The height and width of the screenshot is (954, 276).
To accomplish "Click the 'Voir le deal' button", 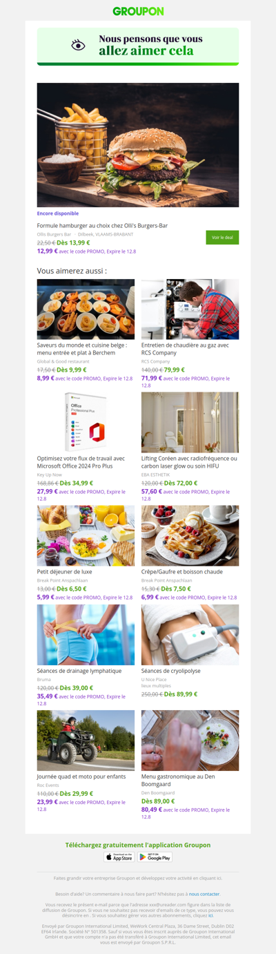I will click(x=222, y=238).
